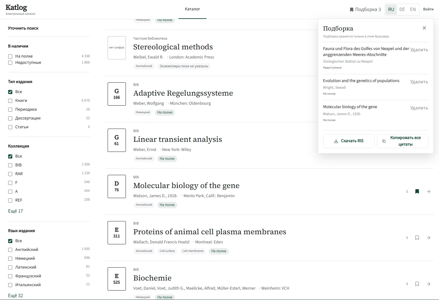Open the Adaptive Regelungssysteme title
Screen dimensions: 439x300
[x=183, y=93]
